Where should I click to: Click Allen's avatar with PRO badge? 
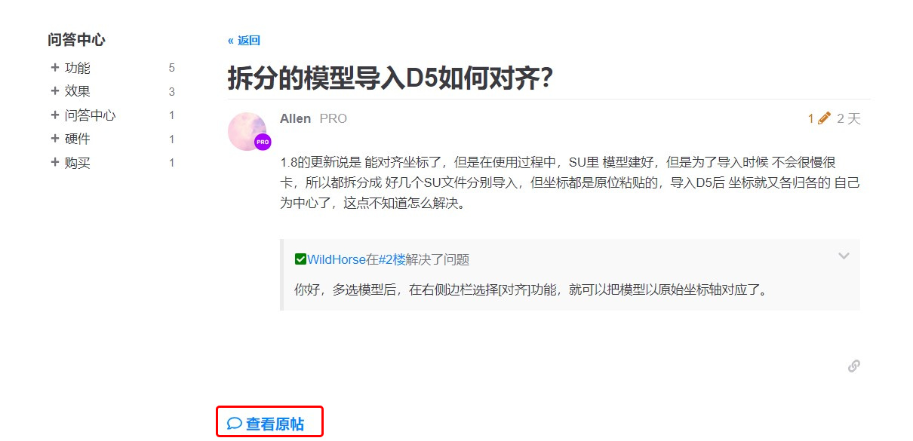tap(248, 132)
